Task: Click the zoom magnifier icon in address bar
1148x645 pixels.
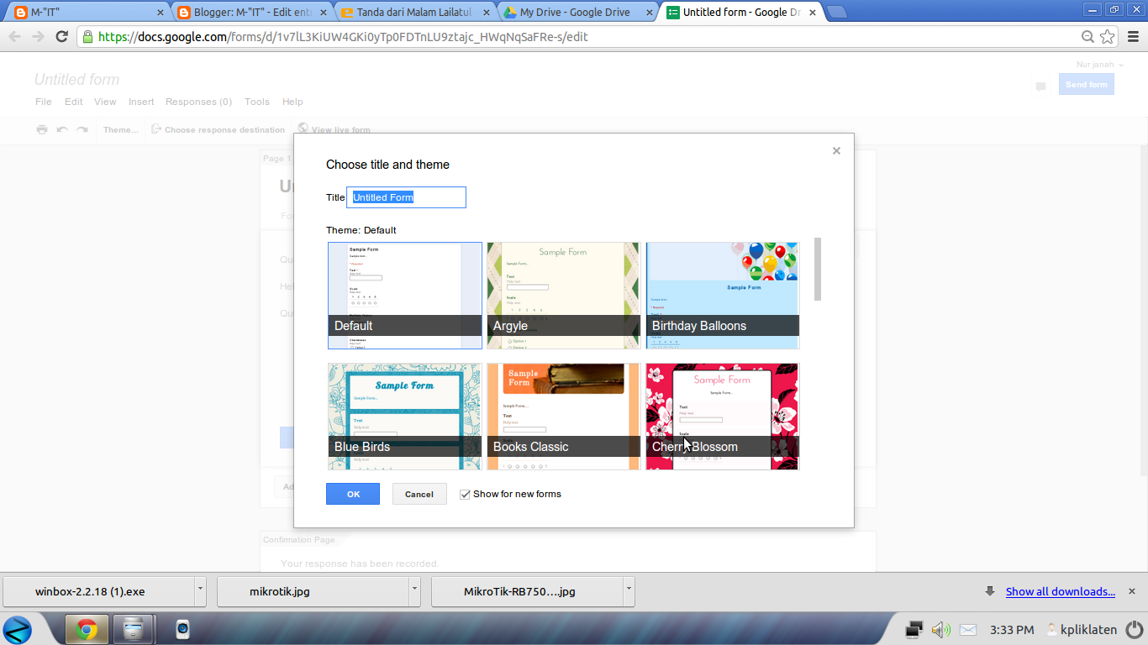Action: 1087,36
